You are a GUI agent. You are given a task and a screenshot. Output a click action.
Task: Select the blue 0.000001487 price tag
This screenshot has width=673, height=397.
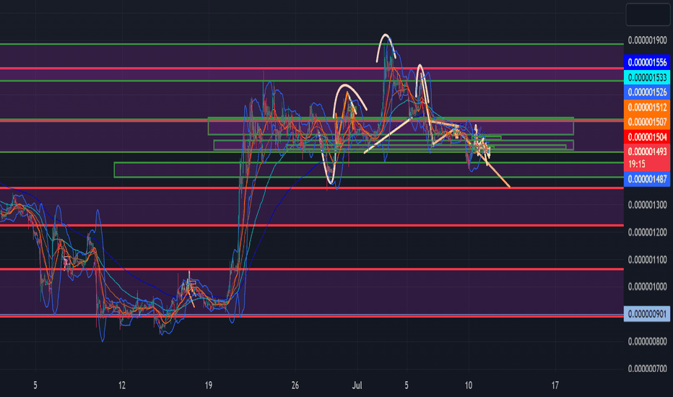(x=647, y=179)
